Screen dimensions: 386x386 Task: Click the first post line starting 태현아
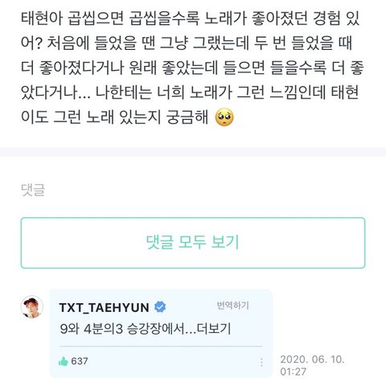(191, 18)
